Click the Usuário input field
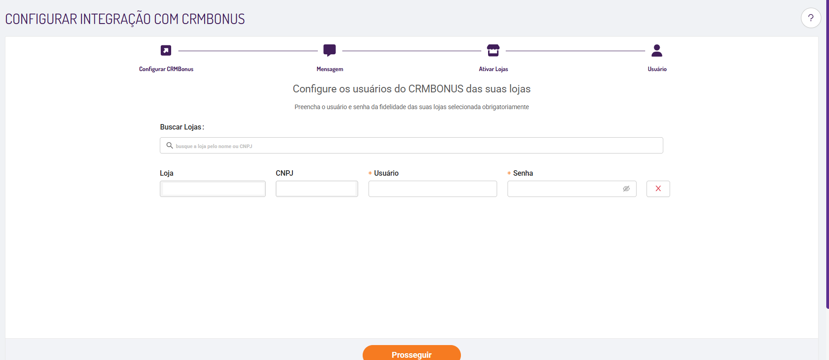Screen dimensions: 829x360 [x=433, y=189]
